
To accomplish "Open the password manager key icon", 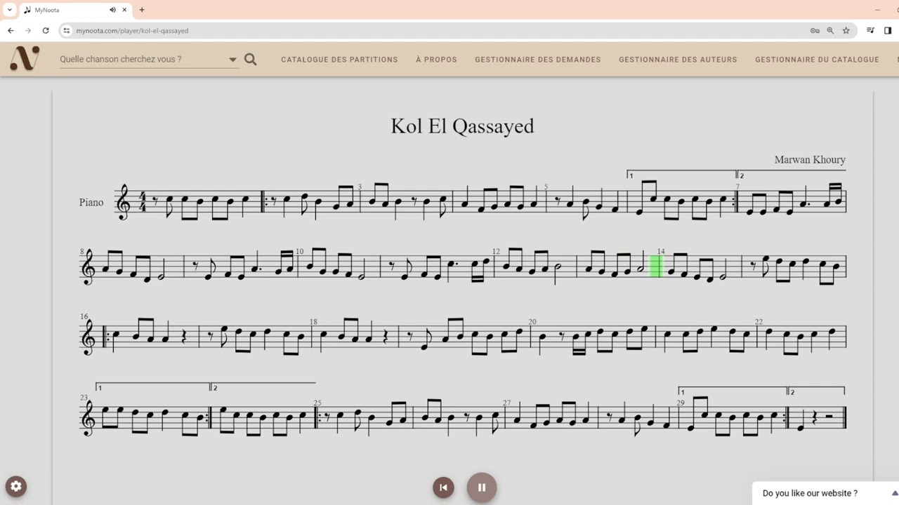I will pyautogui.click(x=815, y=30).
